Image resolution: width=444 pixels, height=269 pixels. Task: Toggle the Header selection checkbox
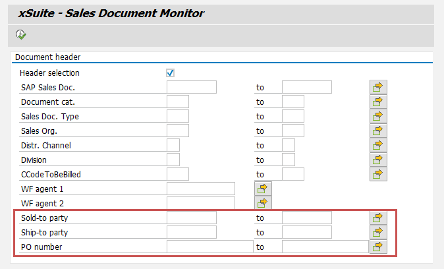(x=170, y=73)
